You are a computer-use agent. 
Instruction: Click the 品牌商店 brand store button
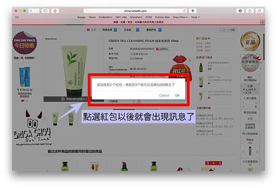click(x=162, y=49)
